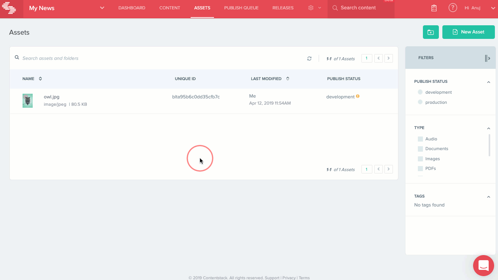498x280 pixels.
Task: Collapse the Tags filter section
Action: tap(489, 197)
